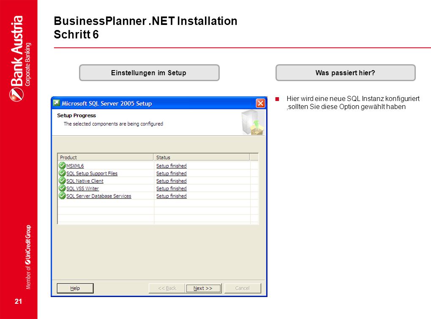Open the SQL Server Database Services link
Screen dimensions: 431x319
pyautogui.click(x=99, y=196)
